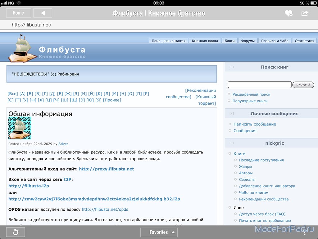The height and width of the screenshot is (239, 318).
Task: Expand the Favorites panel
Action: coord(159,232)
